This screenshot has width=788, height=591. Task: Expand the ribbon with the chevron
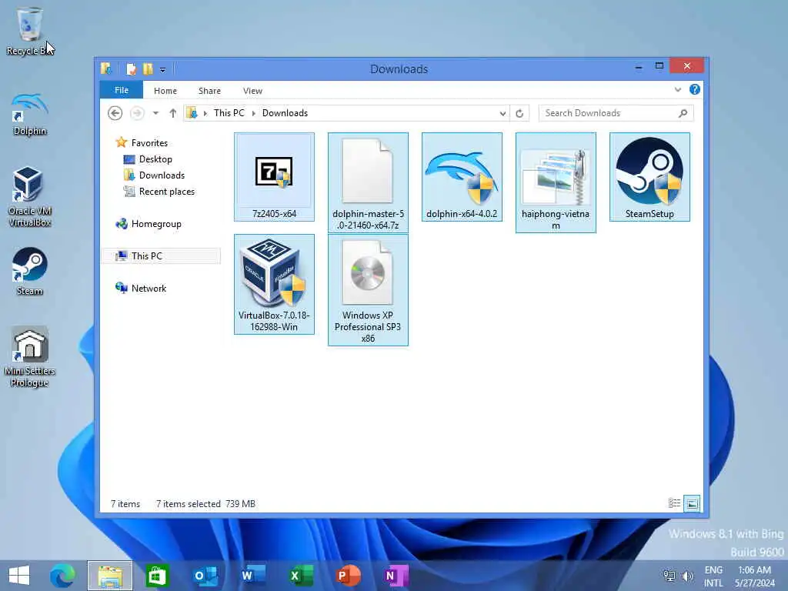click(678, 90)
